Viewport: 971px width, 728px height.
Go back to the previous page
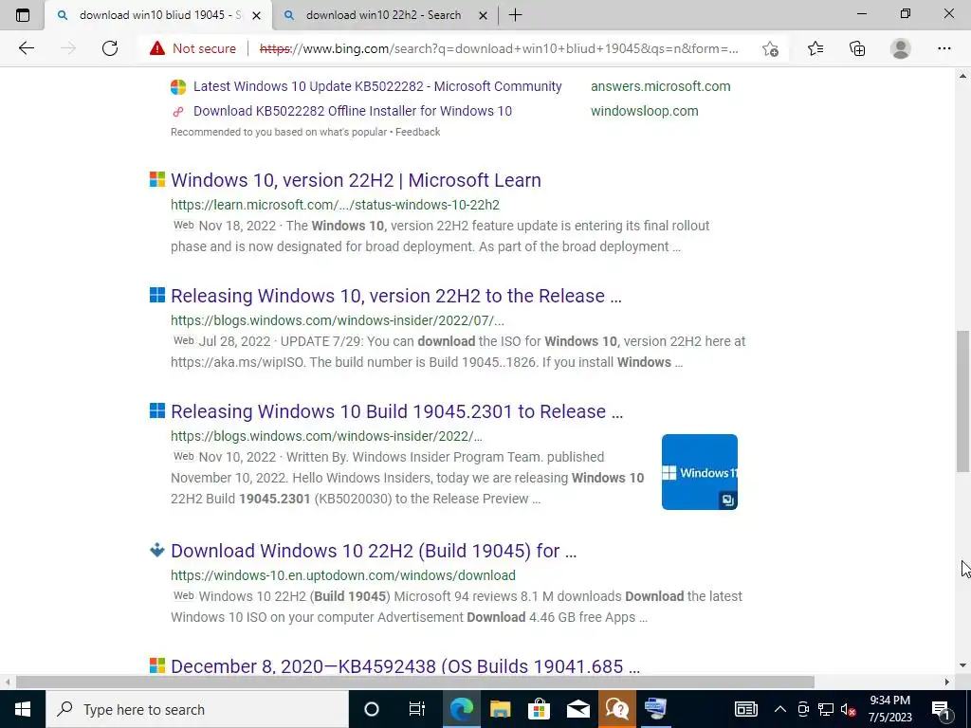26,48
